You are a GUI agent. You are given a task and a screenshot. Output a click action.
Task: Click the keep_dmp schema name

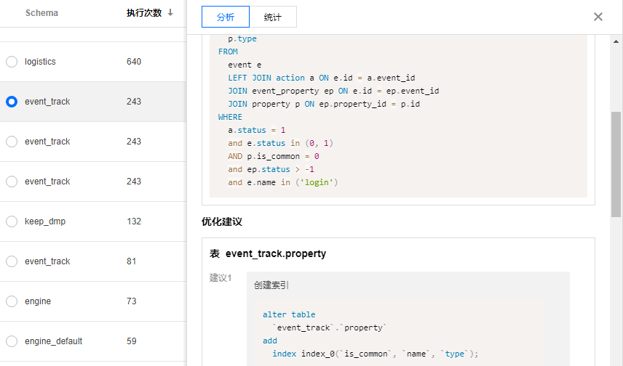point(45,221)
